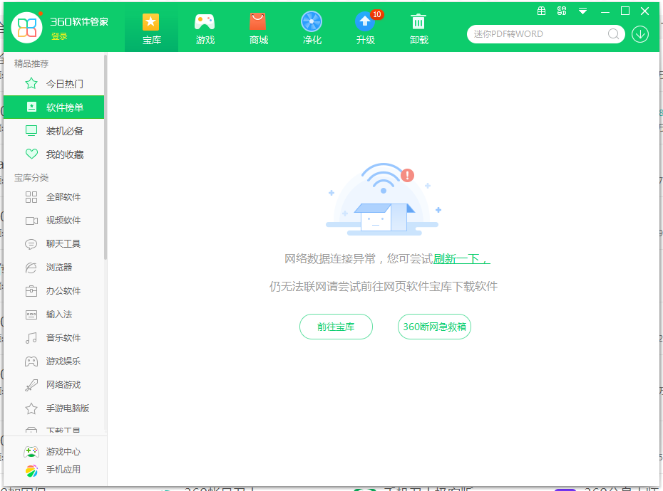Select 网络游戏 category
This screenshot has width=663, height=491.
[x=53, y=385]
